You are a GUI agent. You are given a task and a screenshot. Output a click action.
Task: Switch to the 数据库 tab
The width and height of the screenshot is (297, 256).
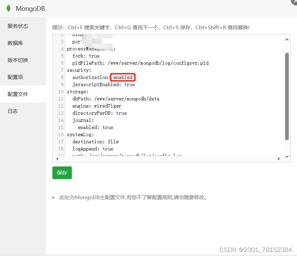15,43
